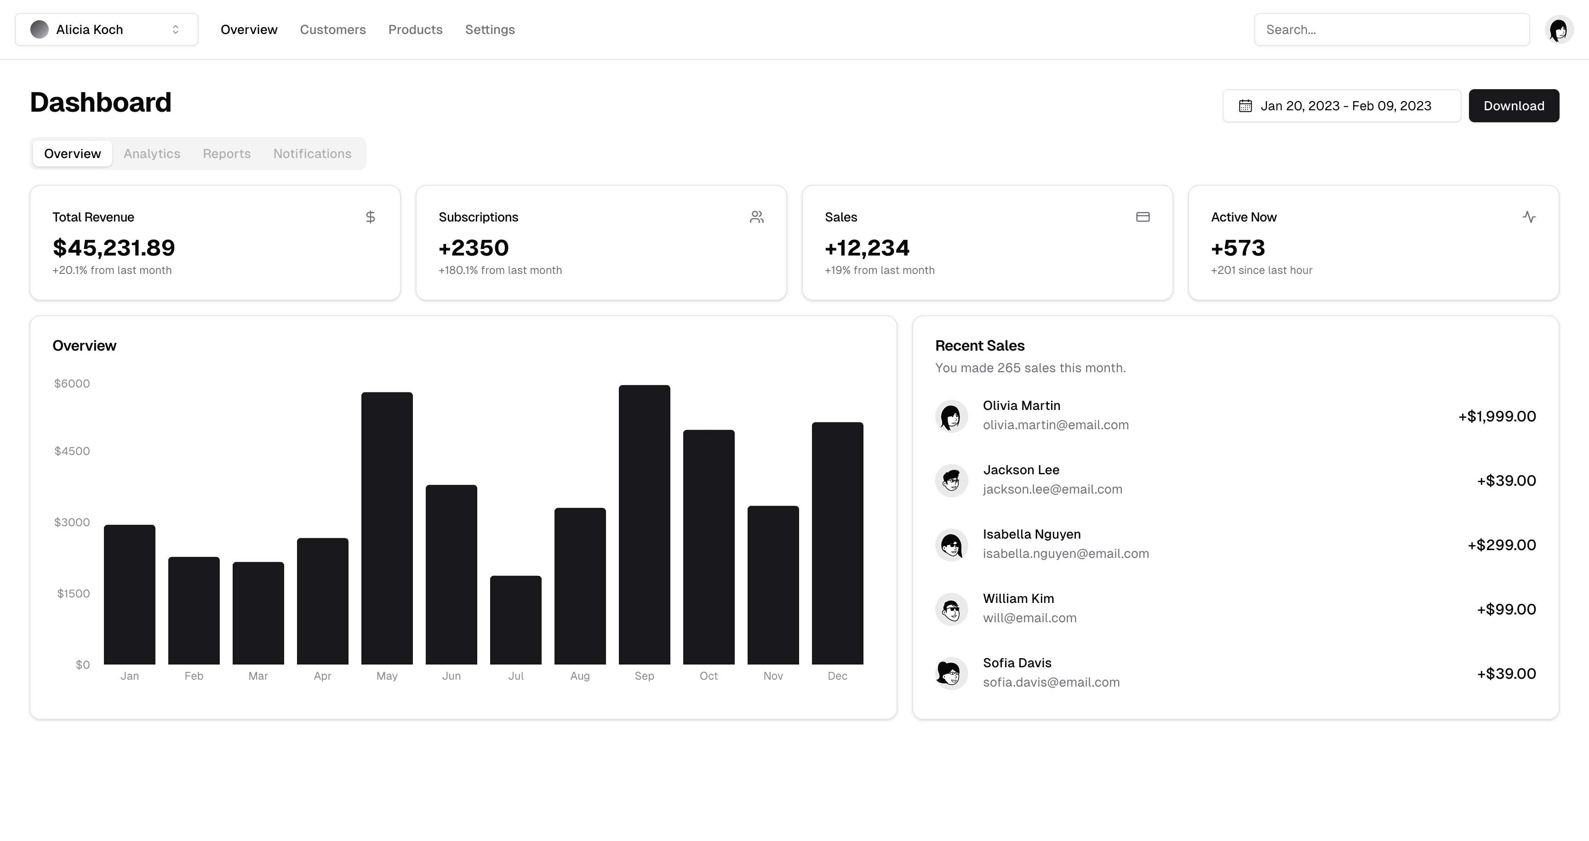Click William Kim's avatar in Recent Sales
The width and height of the screenshot is (1589, 841).
click(x=952, y=609)
